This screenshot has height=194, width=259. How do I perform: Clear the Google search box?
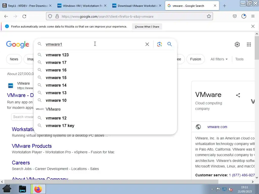click(147, 44)
